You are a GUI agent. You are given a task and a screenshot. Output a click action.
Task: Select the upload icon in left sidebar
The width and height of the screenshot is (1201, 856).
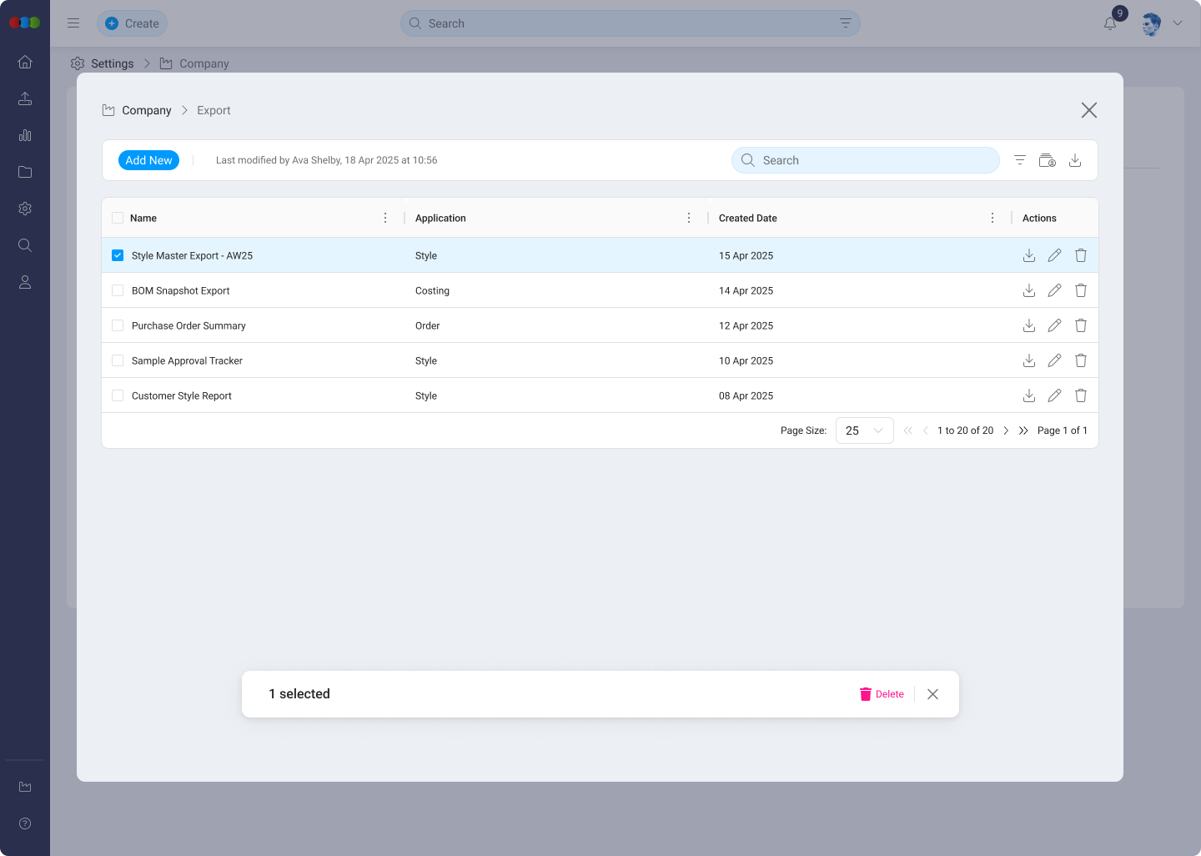24,98
